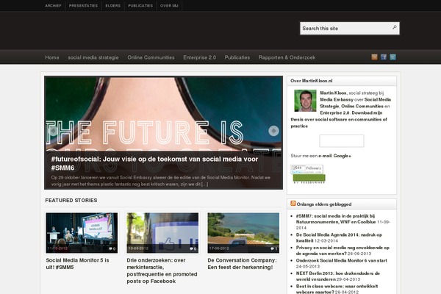Click the Over MartinKloos.nl widget title

(312, 81)
